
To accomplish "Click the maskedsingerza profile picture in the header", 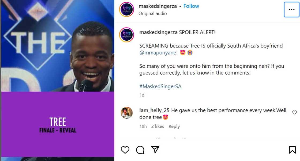I will coord(126,9).
